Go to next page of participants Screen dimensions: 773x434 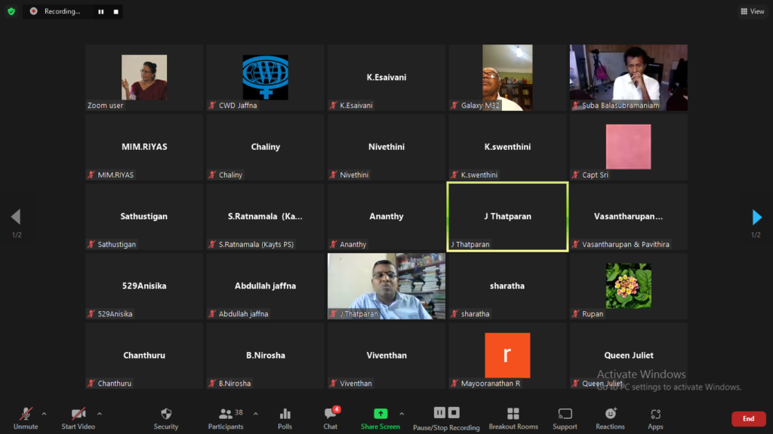coord(756,217)
